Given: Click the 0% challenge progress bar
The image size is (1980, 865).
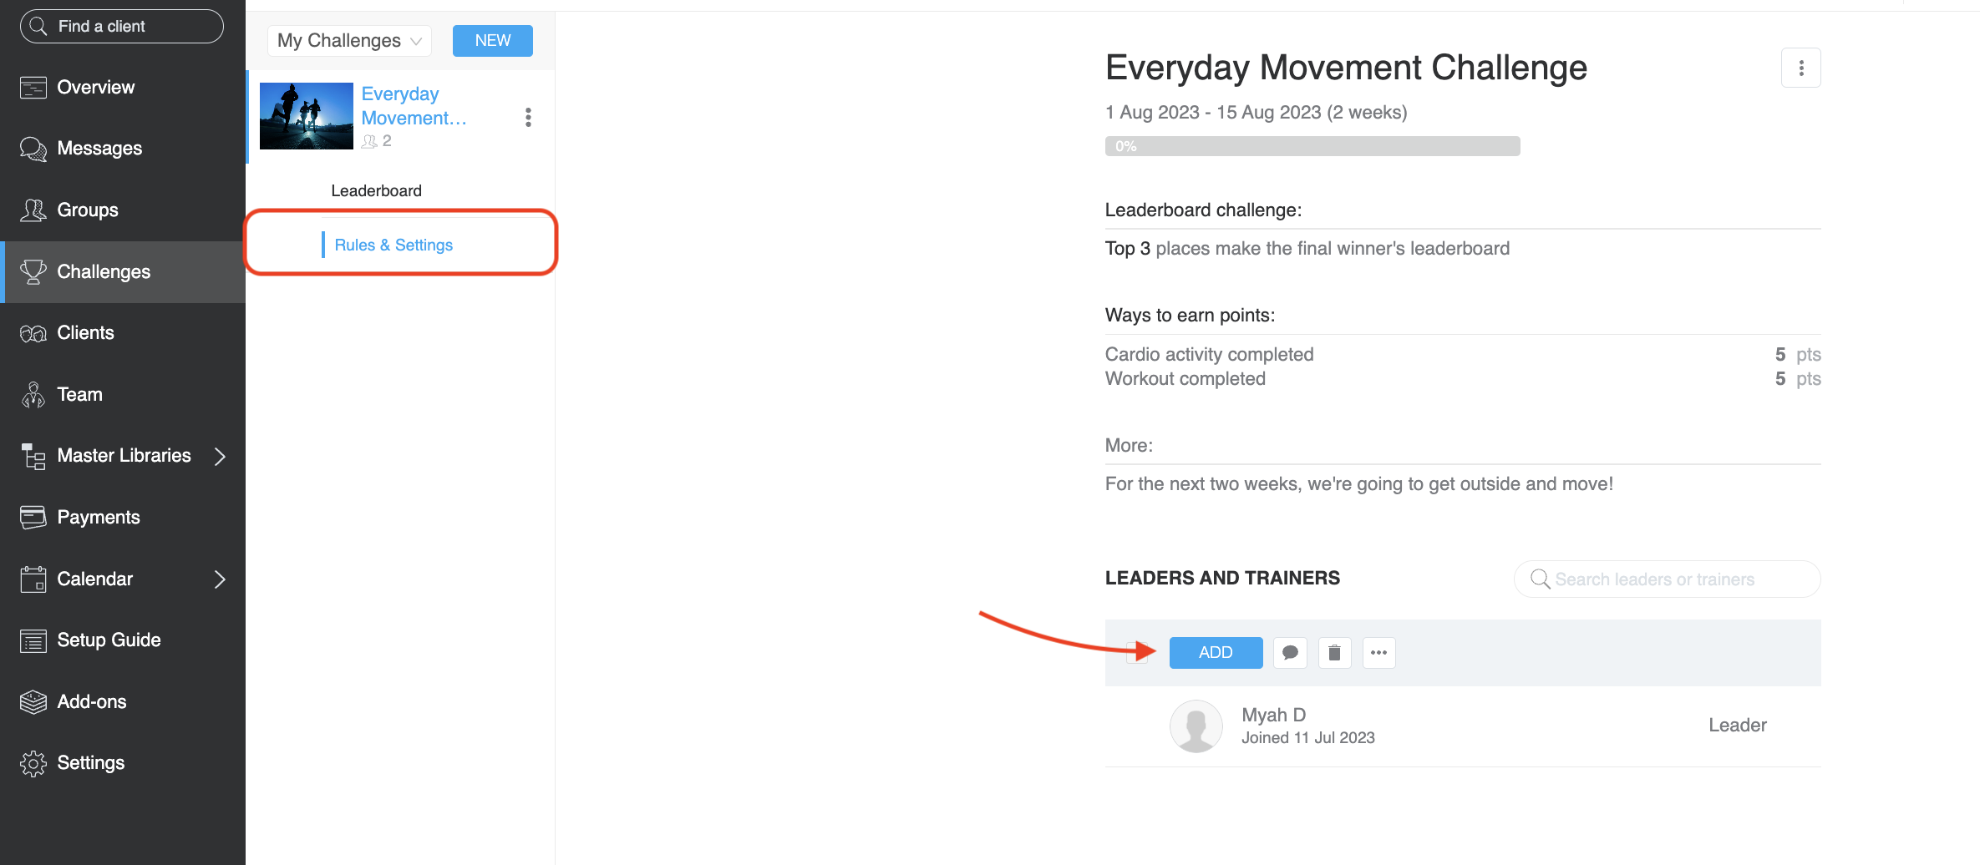Looking at the screenshot, I should [x=1312, y=146].
